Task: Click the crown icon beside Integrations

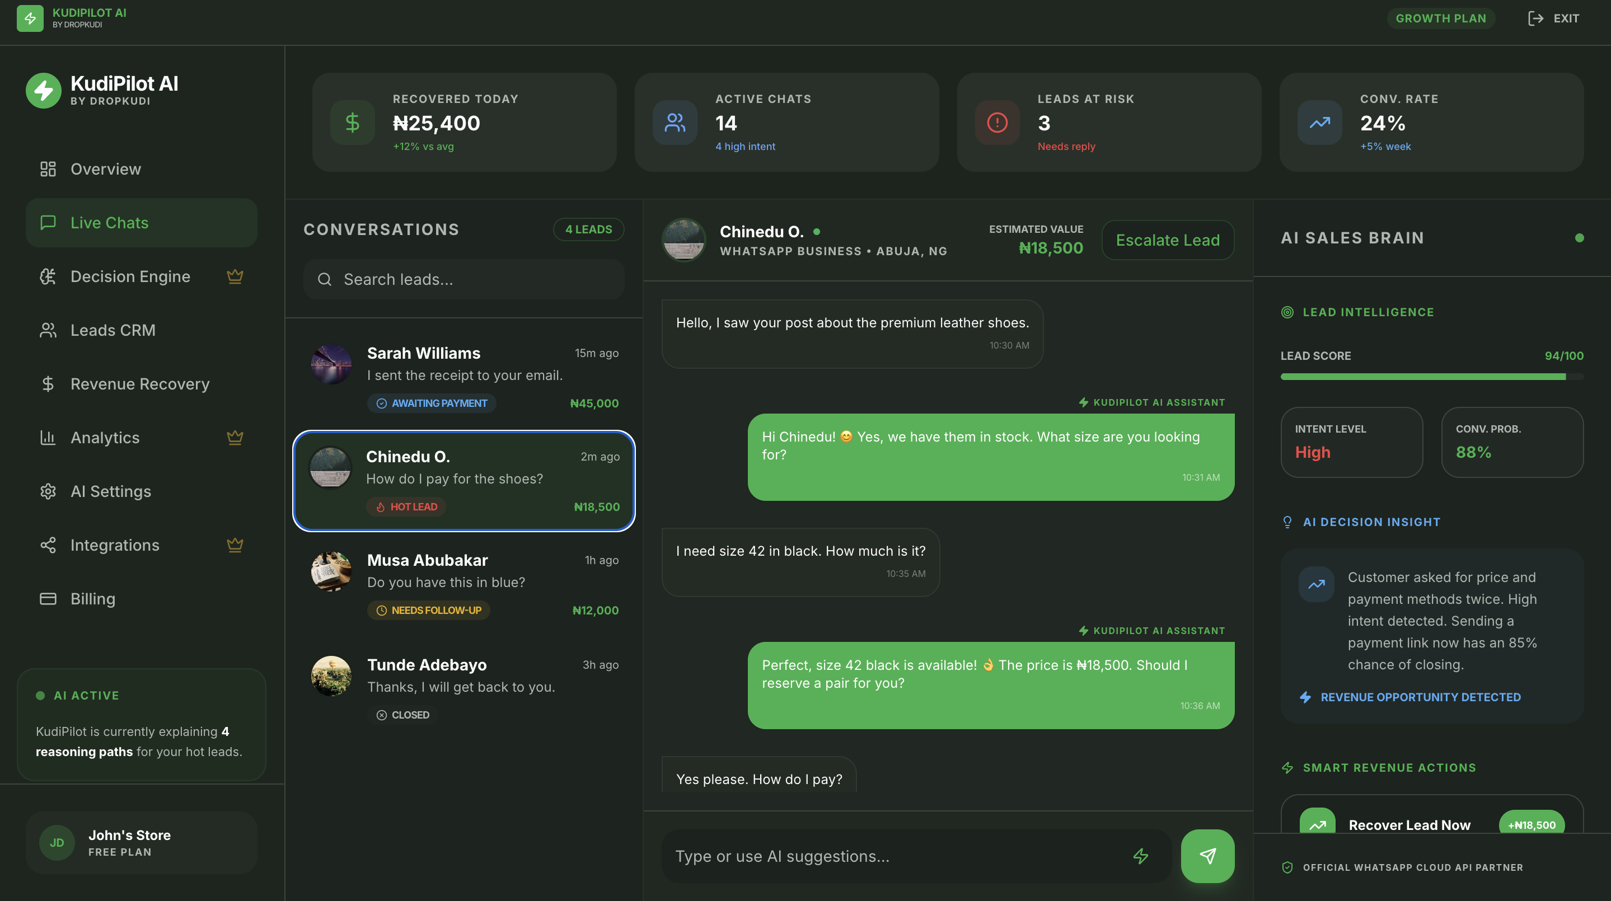Action: [235, 545]
